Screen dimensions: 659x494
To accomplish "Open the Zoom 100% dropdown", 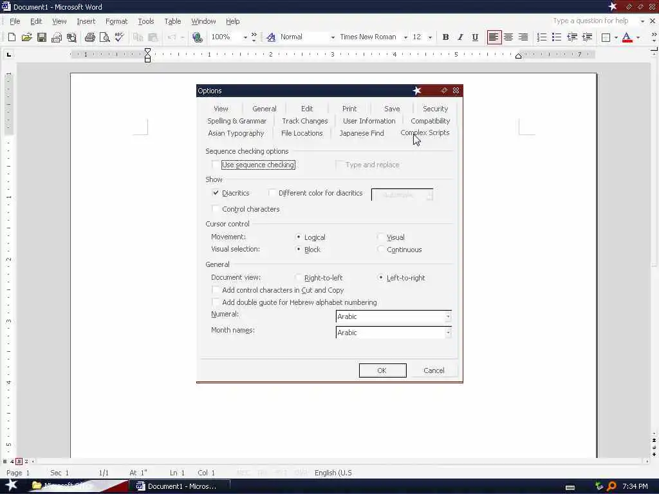I will (x=245, y=37).
